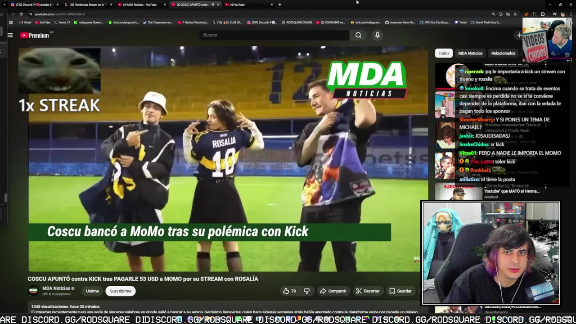
Task: Click the Suscribirme button
Action: coord(121,291)
